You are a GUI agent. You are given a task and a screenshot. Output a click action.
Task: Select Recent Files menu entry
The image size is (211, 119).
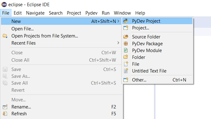(61, 43)
